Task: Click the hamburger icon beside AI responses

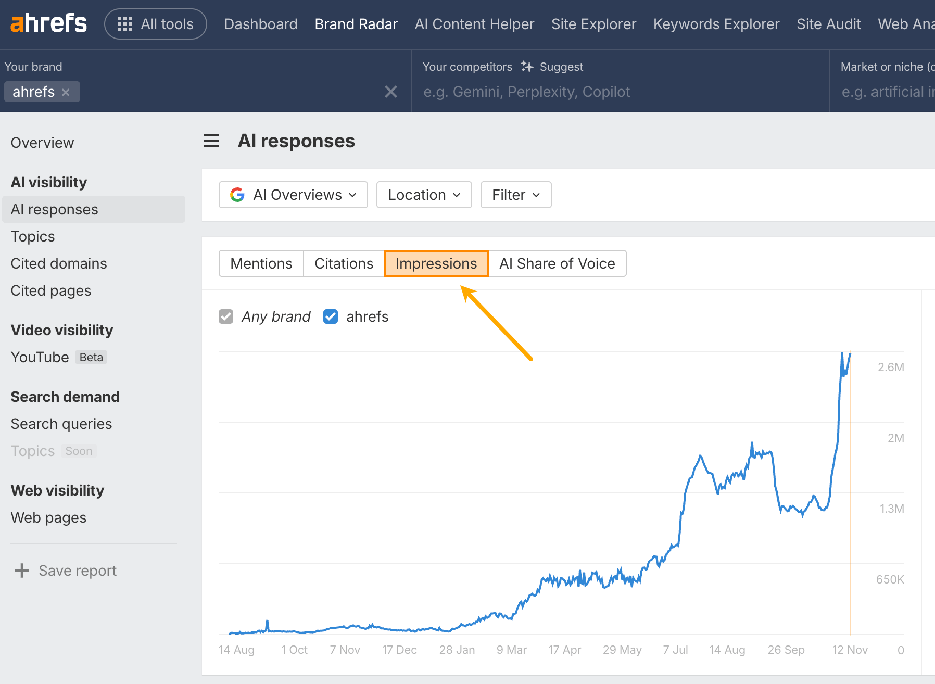Action: coord(211,141)
